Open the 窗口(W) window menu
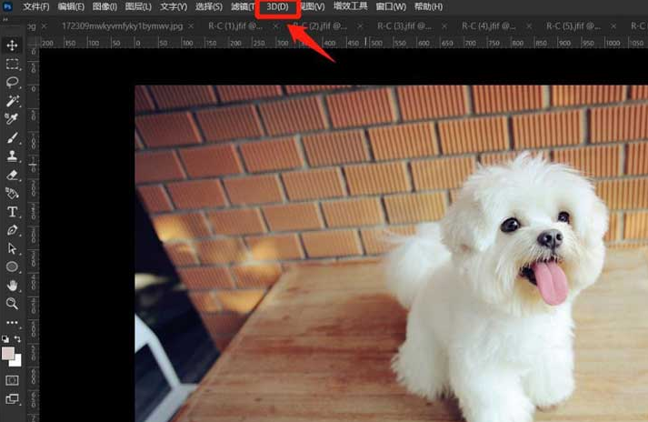This screenshot has width=648, height=422. click(x=391, y=7)
